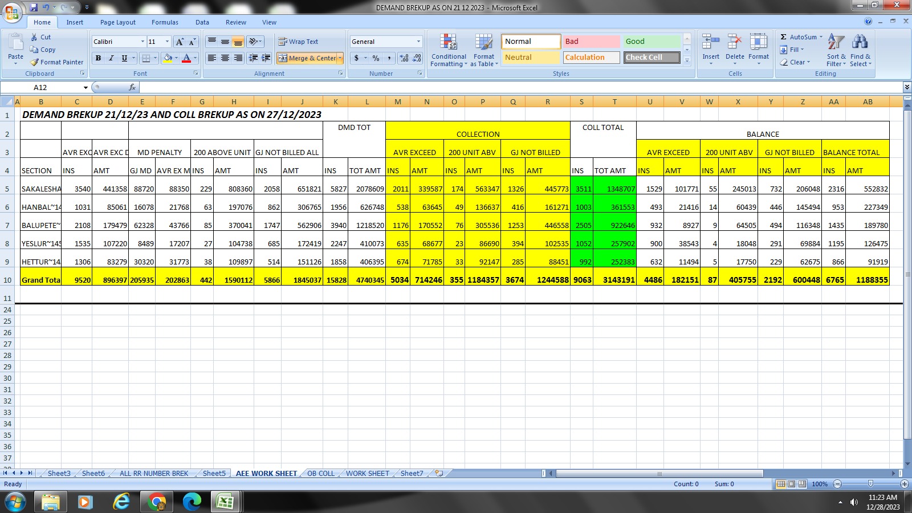
Task: Open the Insert ribbon tab
Action: (75, 22)
